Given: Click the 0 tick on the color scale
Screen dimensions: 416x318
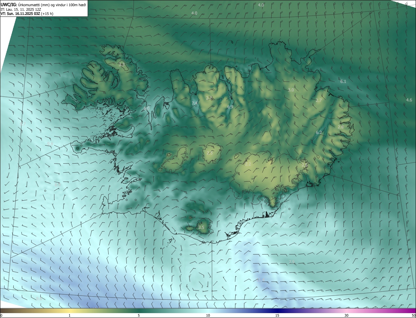Looking at the screenshot, I should 1,315.
